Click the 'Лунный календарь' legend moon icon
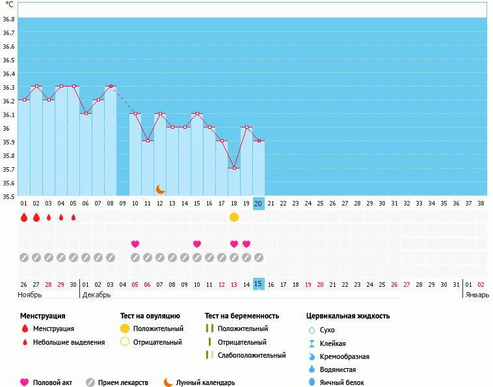This screenshot has height=387, width=493. 168,382
